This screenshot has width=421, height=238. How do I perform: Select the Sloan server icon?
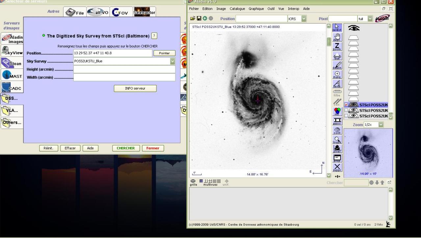click(12, 63)
